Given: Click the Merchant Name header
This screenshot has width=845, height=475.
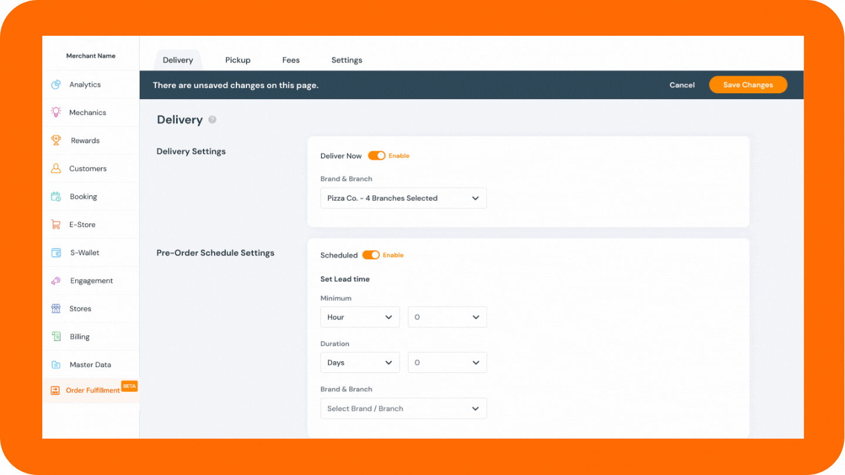Looking at the screenshot, I should [91, 56].
